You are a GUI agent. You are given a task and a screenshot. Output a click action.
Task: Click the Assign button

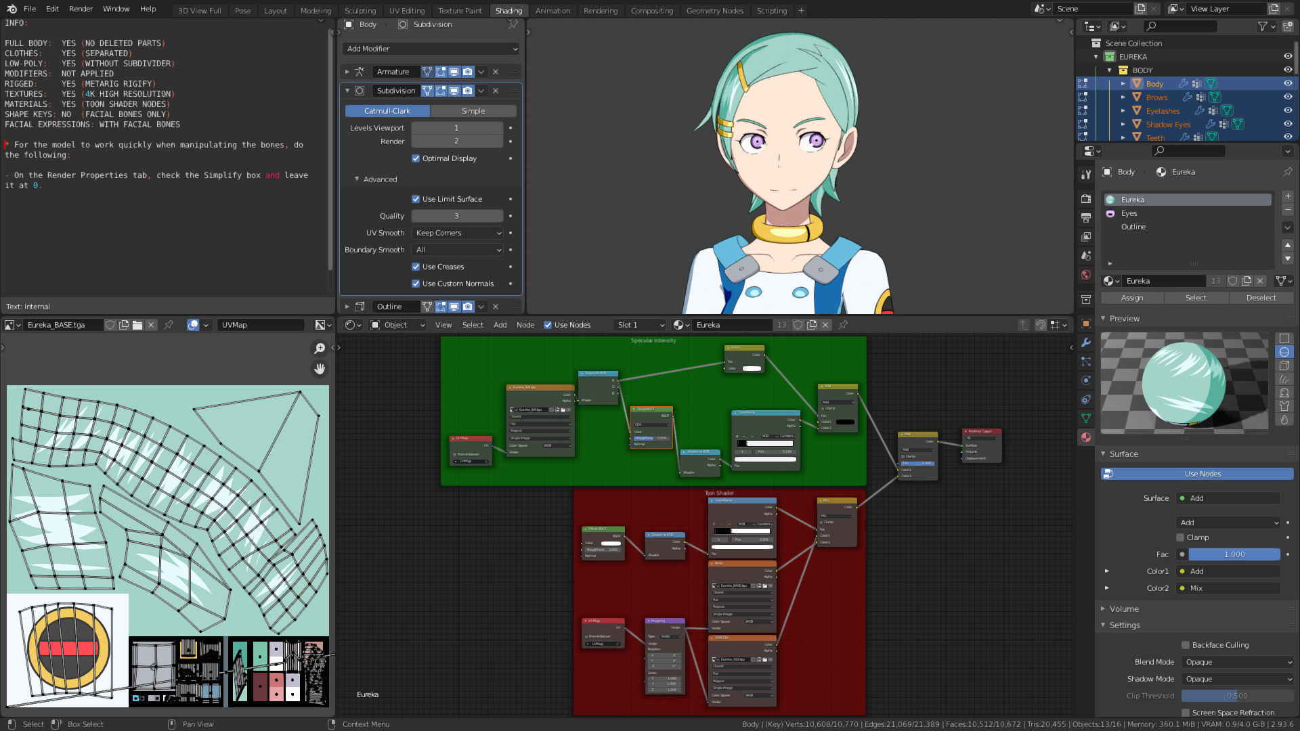1132,298
